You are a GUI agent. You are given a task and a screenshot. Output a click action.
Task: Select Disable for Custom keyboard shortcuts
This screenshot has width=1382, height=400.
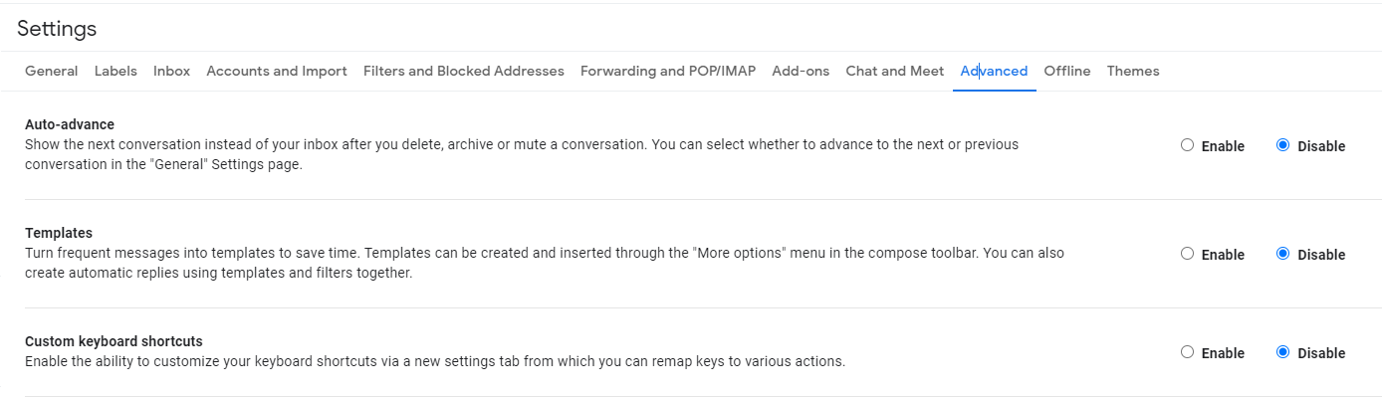coord(1282,352)
